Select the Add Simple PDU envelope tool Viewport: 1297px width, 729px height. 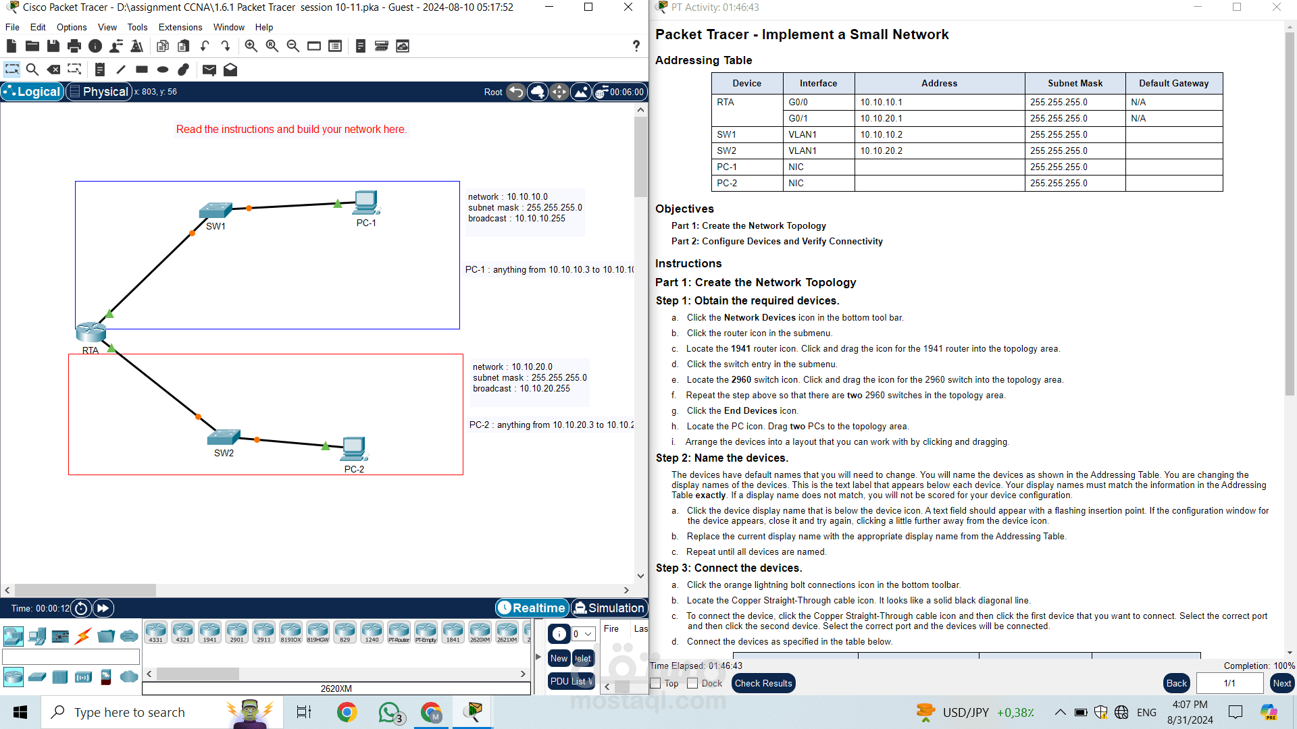click(209, 70)
